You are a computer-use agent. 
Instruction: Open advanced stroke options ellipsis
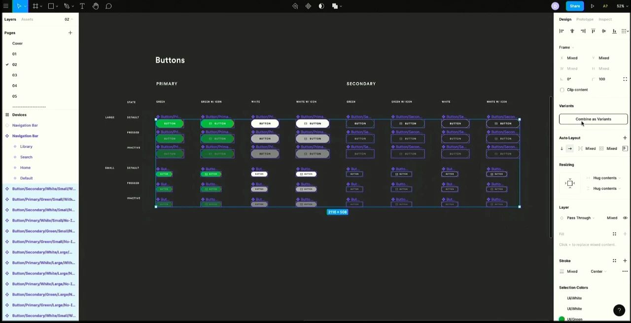(x=625, y=271)
